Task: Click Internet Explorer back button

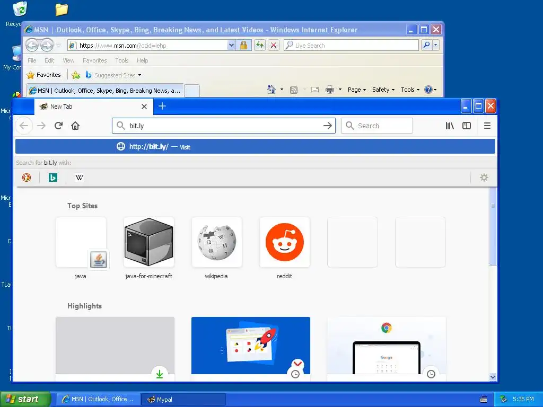Action: (x=32, y=45)
